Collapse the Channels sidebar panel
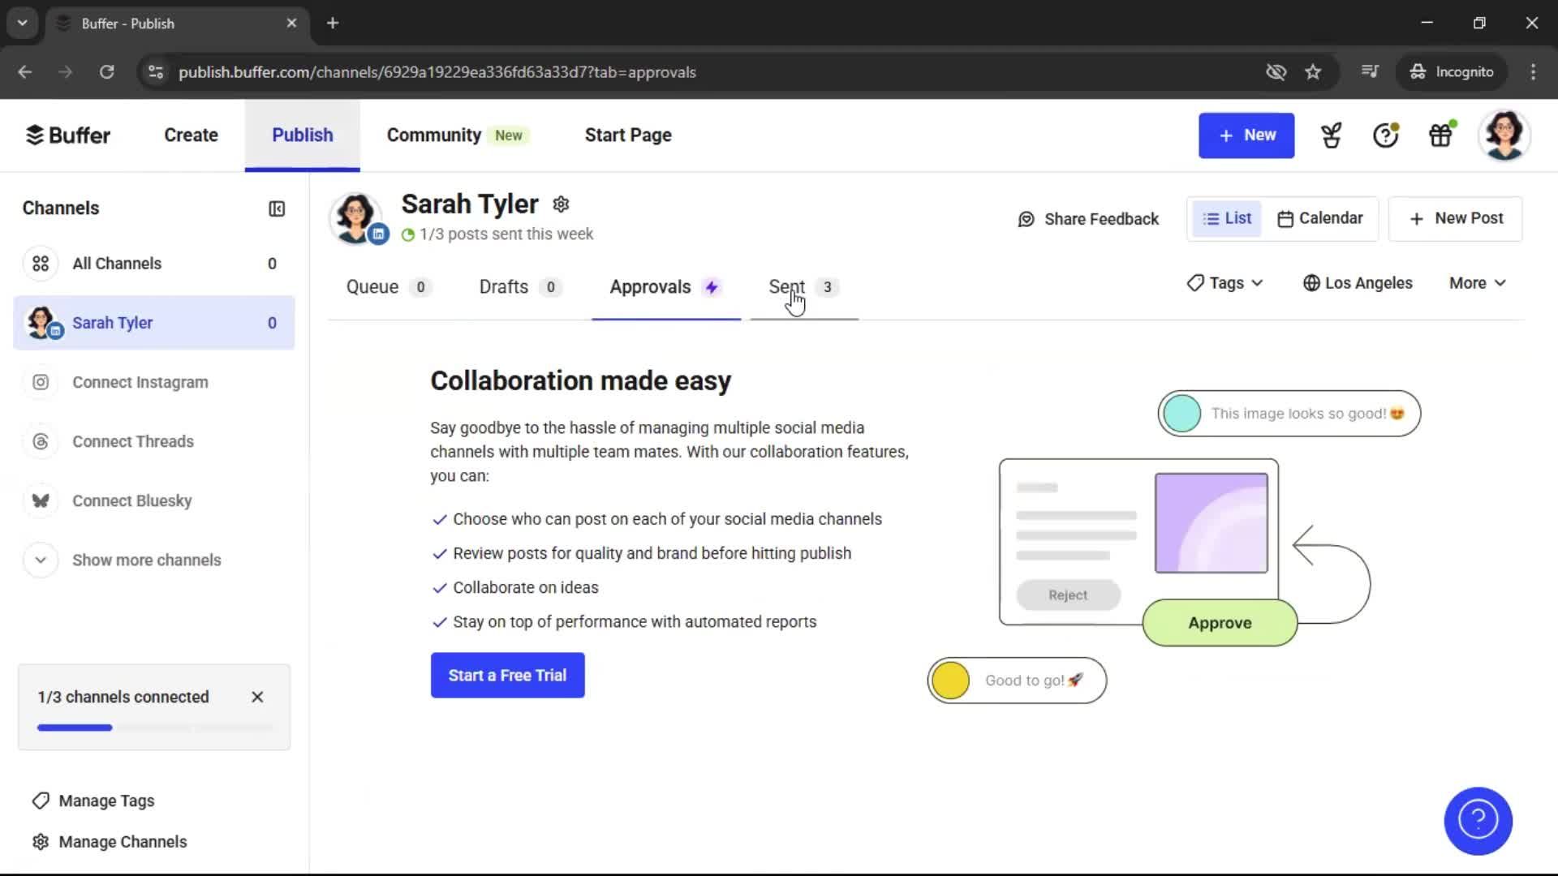 click(276, 208)
